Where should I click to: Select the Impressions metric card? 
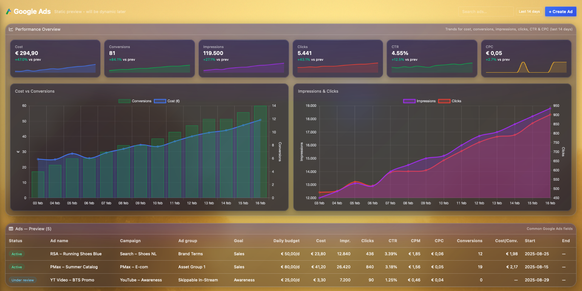243,58
